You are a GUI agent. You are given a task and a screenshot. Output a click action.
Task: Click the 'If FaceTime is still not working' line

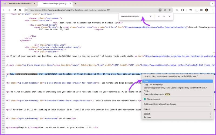(74, 110)
